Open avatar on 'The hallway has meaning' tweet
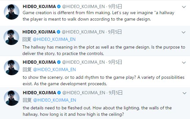The width and height of the screenshot is (190, 119). (11, 37)
